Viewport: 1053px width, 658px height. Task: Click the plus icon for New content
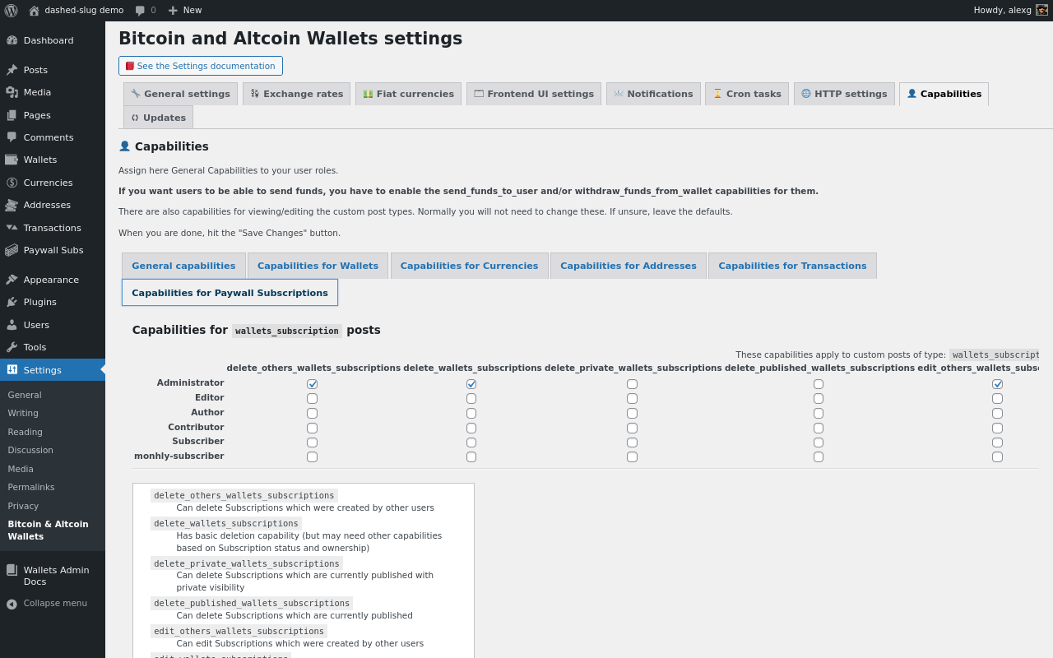[173, 11]
